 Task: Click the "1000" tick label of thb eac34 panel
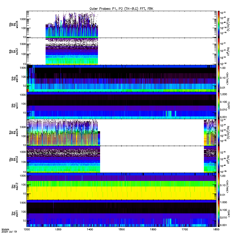pyautogui.click(x=23, y=19)
